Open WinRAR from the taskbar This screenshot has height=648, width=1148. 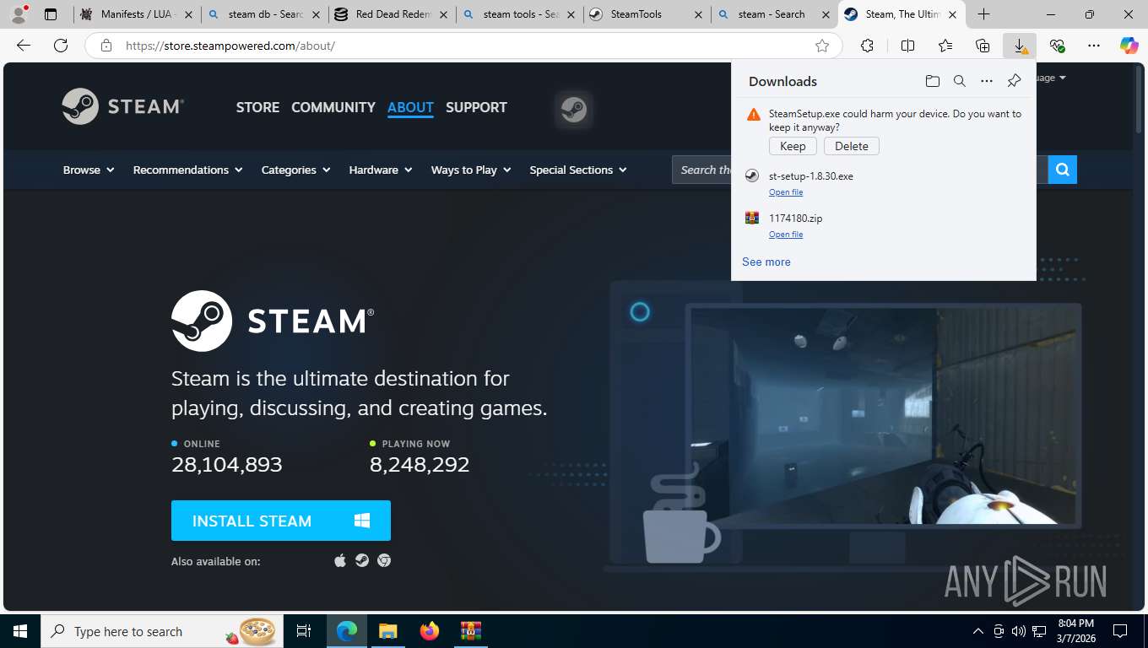(470, 631)
